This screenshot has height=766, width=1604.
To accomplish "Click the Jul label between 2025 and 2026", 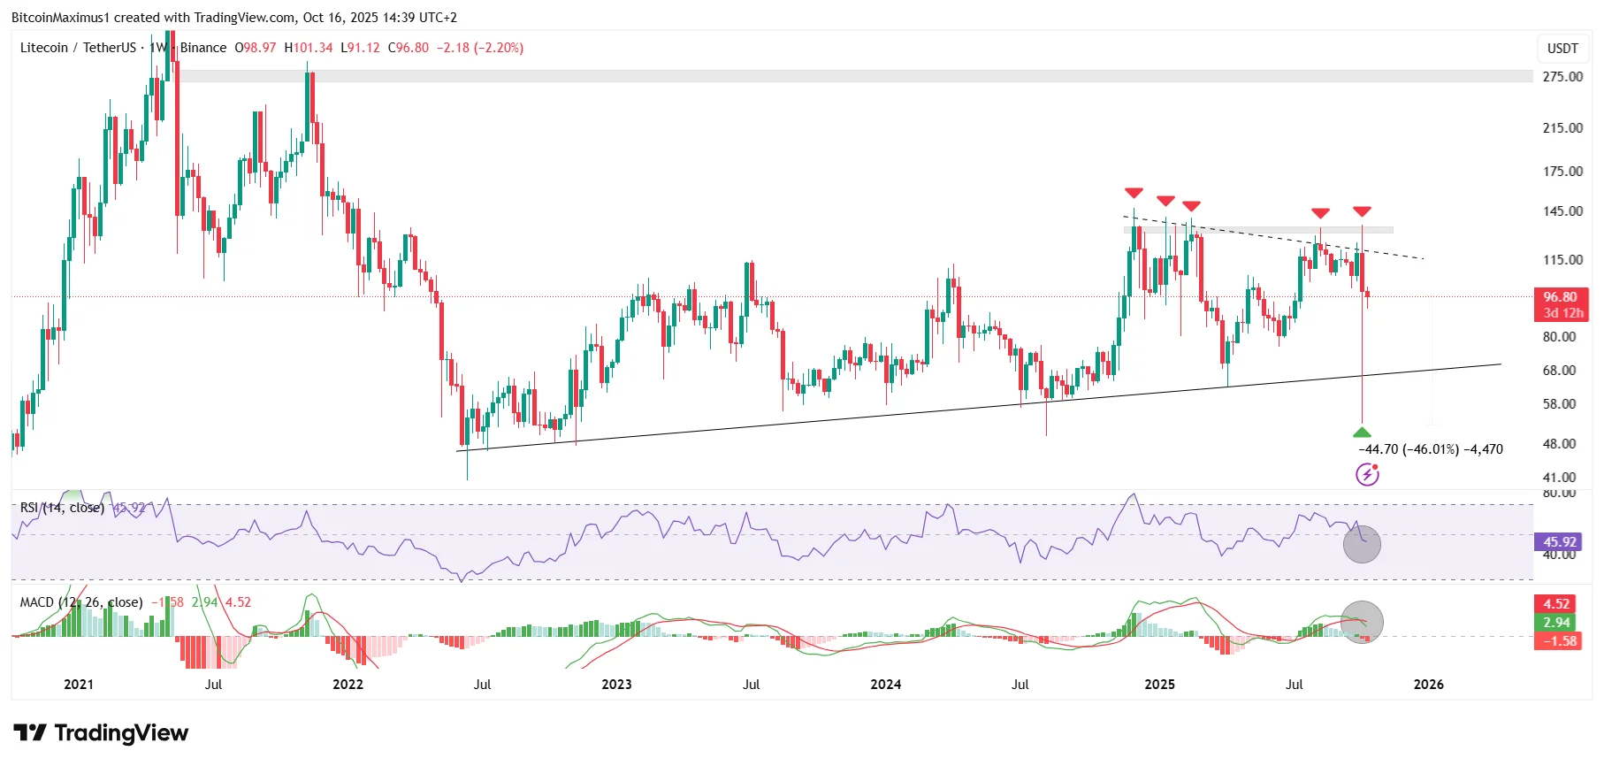I will click(x=1294, y=685).
